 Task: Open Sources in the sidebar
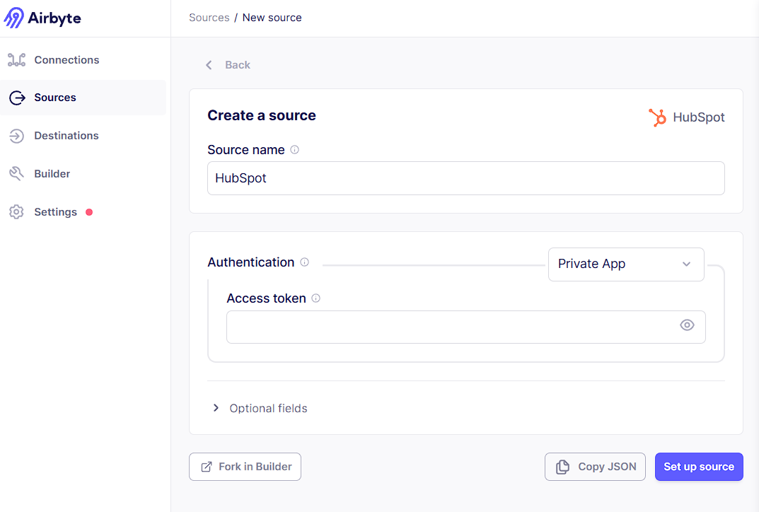pyautogui.click(x=83, y=98)
